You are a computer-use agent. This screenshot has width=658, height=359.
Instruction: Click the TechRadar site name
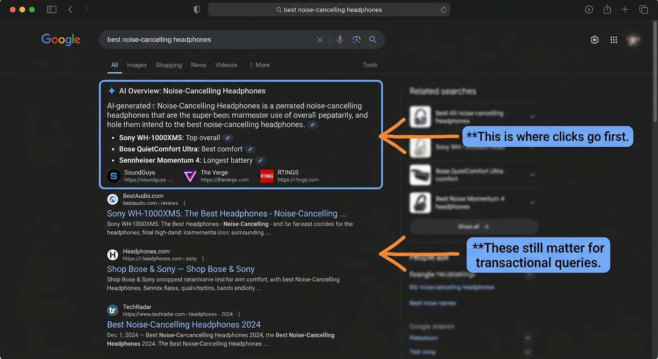pyautogui.click(x=137, y=307)
